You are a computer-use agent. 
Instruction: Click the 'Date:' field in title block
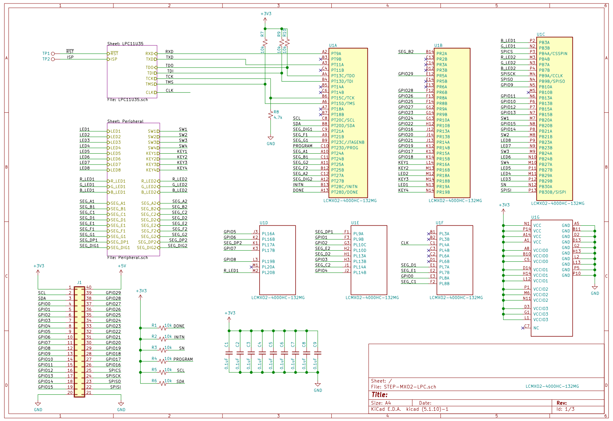[425, 403]
